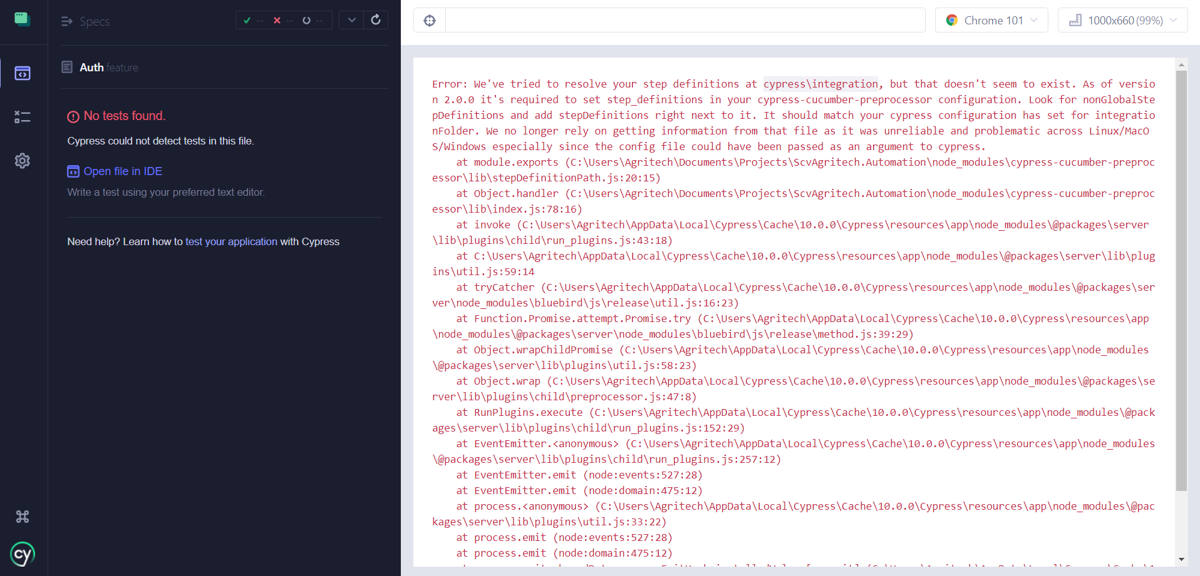Open the 1000x660 viewport dropdown
The image size is (1200, 576).
click(x=1122, y=19)
